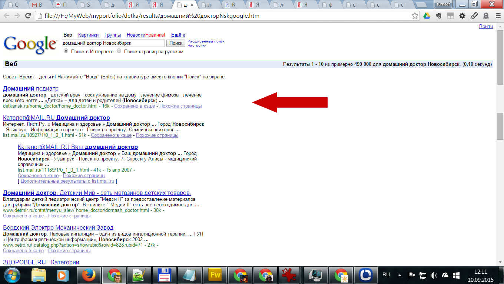The width and height of the screenshot is (504, 284).
Task: Open the computer monitor taskbar icon
Action: click(x=316, y=275)
